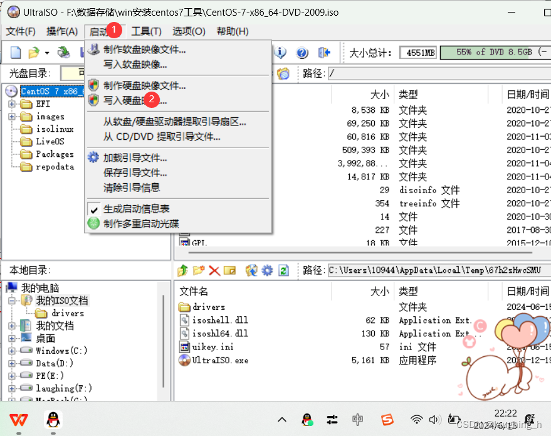Click the horizontal scrollbar under the disc file list
This screenshot has height=436, width=551.
point(360,252)
